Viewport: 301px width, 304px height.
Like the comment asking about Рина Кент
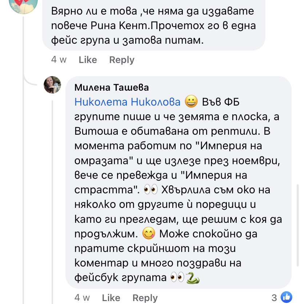(88, 60)
